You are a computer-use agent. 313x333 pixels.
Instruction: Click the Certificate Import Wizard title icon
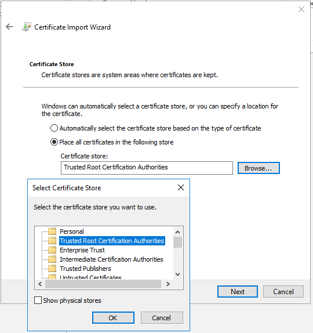point(27,27)
